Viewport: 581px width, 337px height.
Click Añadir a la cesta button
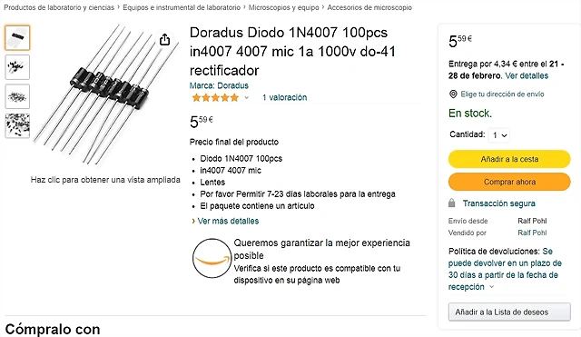(509, 159)
